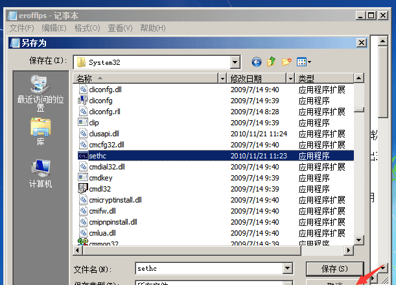This screenshot has height=285, width=396.
Task: Open the File (文件) menu
Action: 22,28
